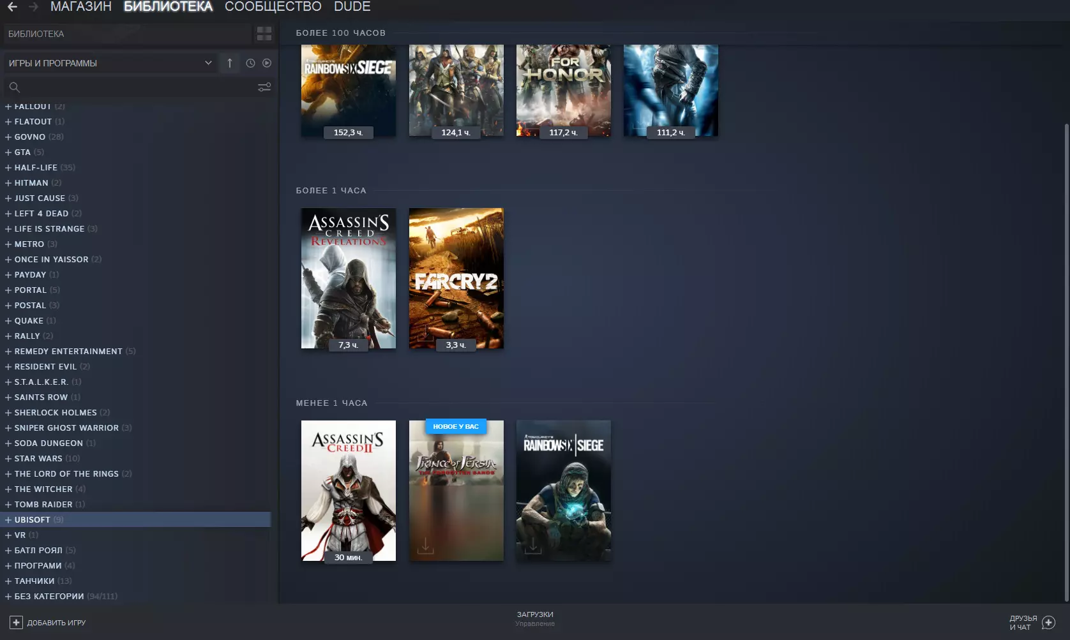Screen dimensions: 1070x640
Task: Open the For Honor game cover
Action: 564,90
